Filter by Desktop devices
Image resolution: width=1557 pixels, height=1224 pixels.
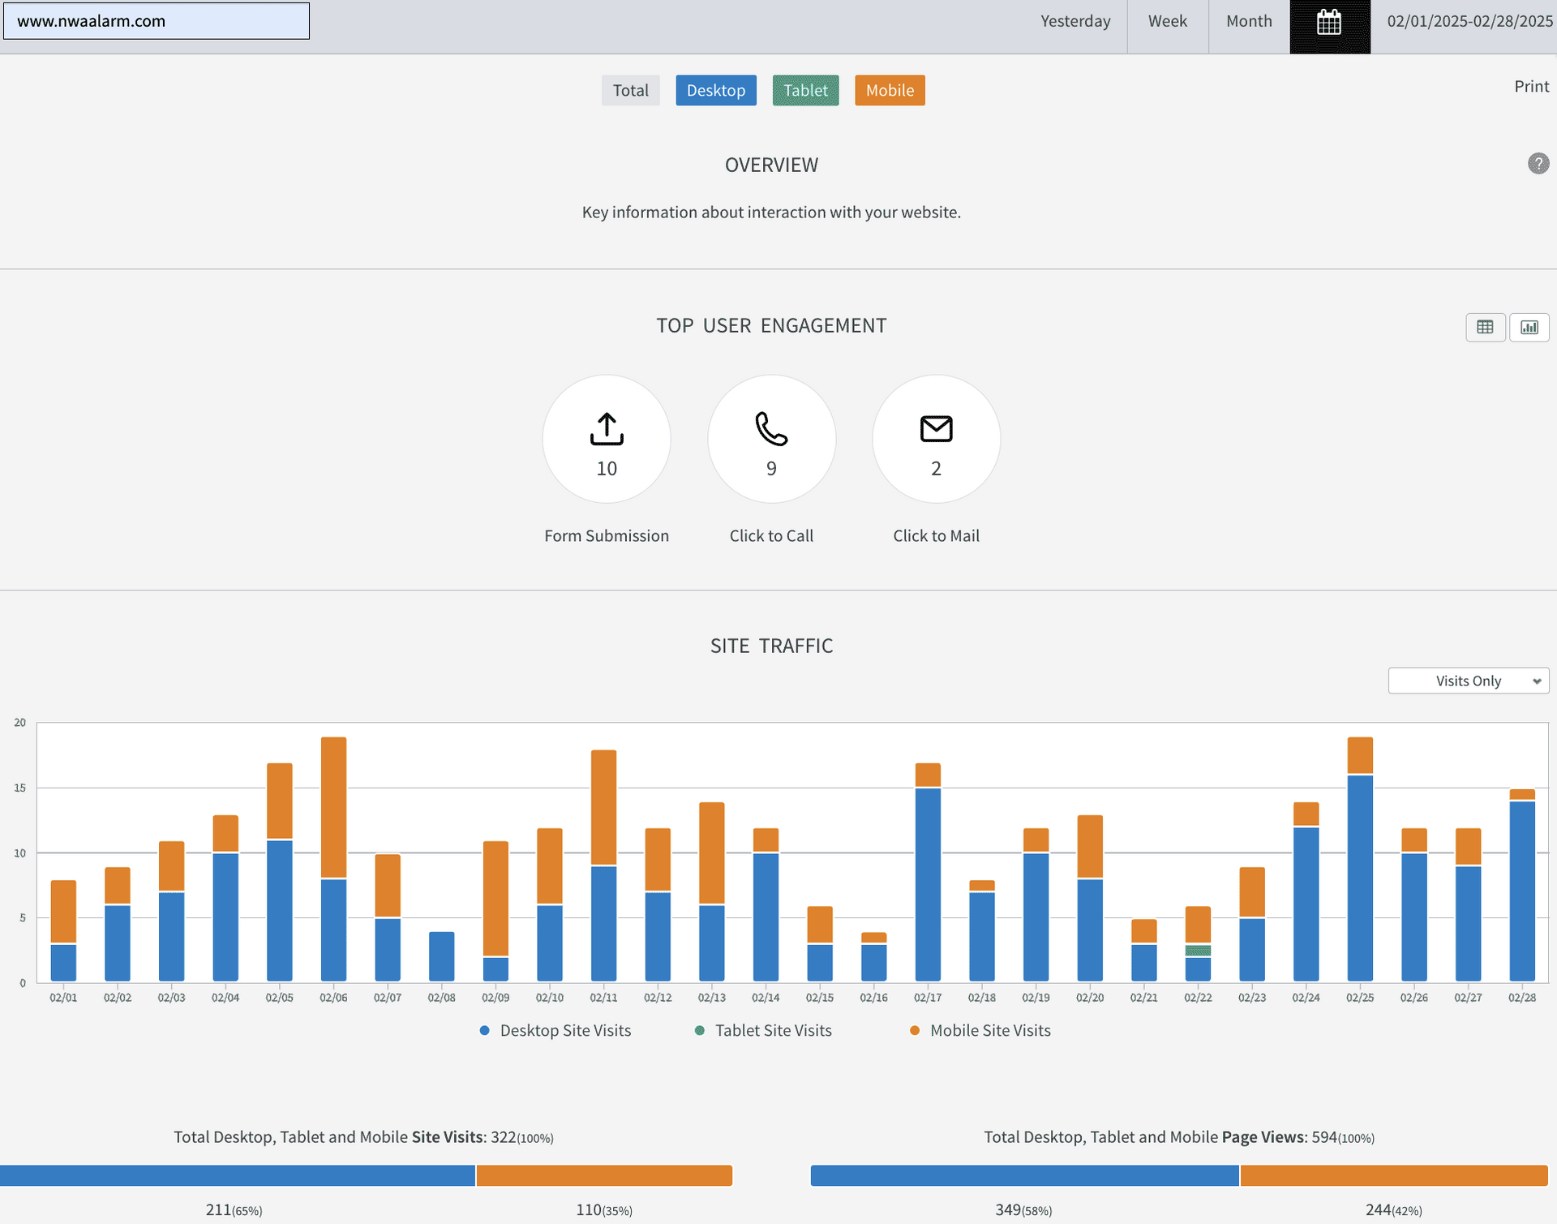(x=715, y=90)
